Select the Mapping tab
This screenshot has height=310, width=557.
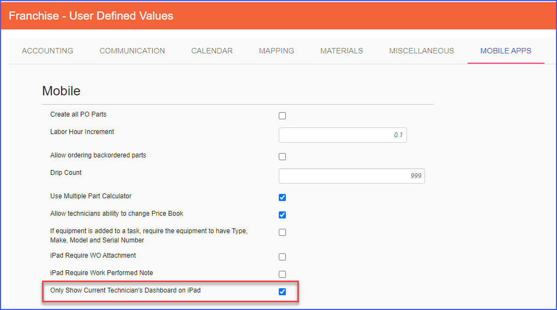point(277,51)
